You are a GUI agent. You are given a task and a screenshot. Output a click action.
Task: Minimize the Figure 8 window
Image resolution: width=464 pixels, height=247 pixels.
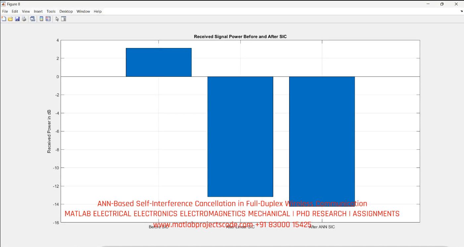coord(428,4)
